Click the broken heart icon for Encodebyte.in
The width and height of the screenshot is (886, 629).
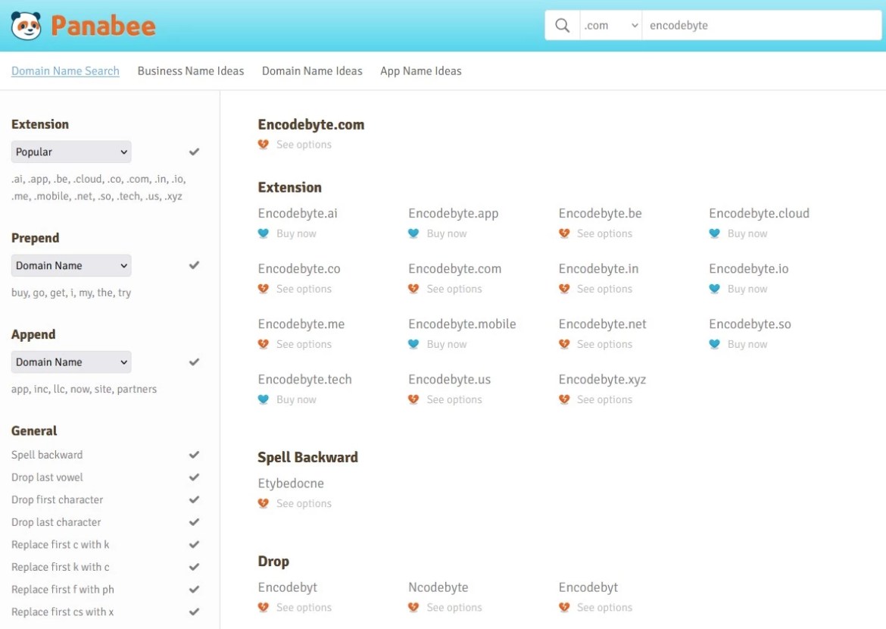click(564, 289)
